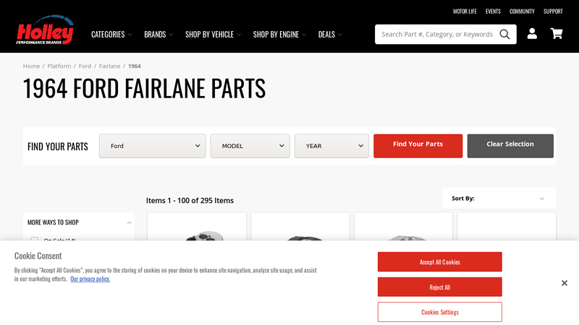Open the Ford make dropdown
This screenshot has width=579, height=325.
pyautogui.click(x=152, y=146)
